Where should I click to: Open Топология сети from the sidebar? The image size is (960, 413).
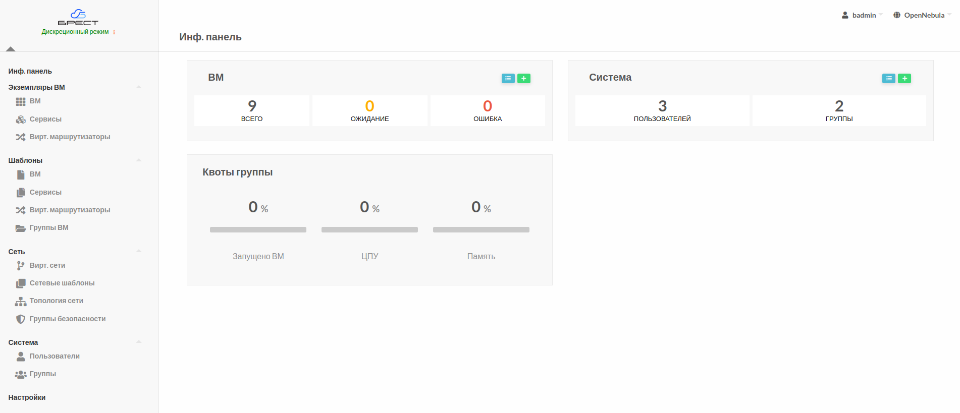[56, 301]
